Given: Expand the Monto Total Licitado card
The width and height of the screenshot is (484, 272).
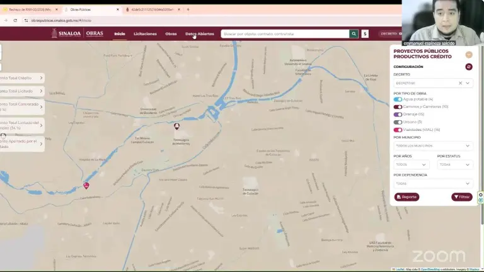Looking at the screenshot, I should (21, 91).
